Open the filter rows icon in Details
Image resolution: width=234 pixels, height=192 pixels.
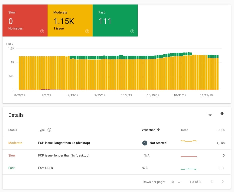pyautogui.click(x=210, y=114)
